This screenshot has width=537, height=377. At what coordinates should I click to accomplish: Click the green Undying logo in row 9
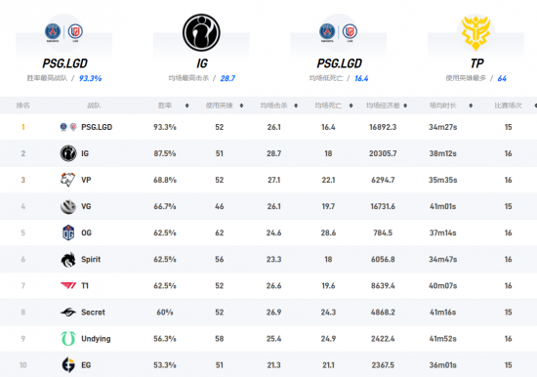[67, 338]
